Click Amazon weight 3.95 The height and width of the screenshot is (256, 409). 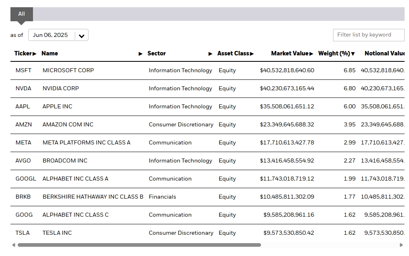pos(349,125)
